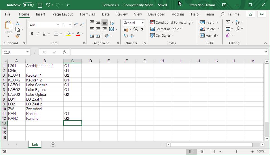Click the Paste clipboard icon
This screenshot has width=270, height=155.
[x=9, y=25]
